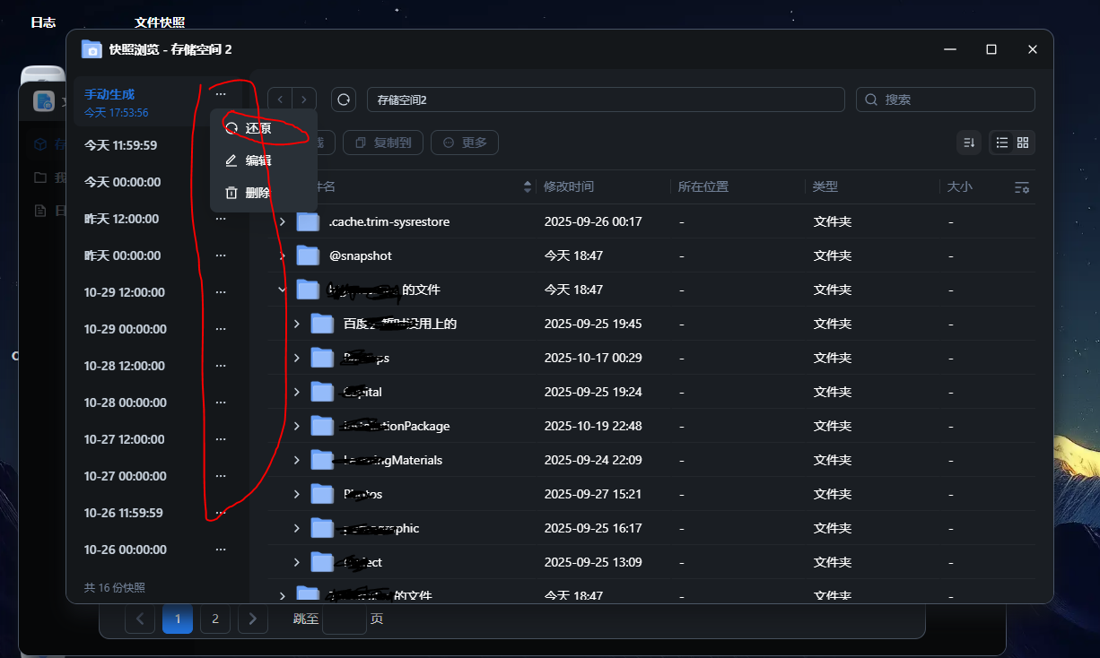The image size is (1100, 658).
Task: Open more options for 10-26 00:00:00 snapshot
Action: coord(221,550)
